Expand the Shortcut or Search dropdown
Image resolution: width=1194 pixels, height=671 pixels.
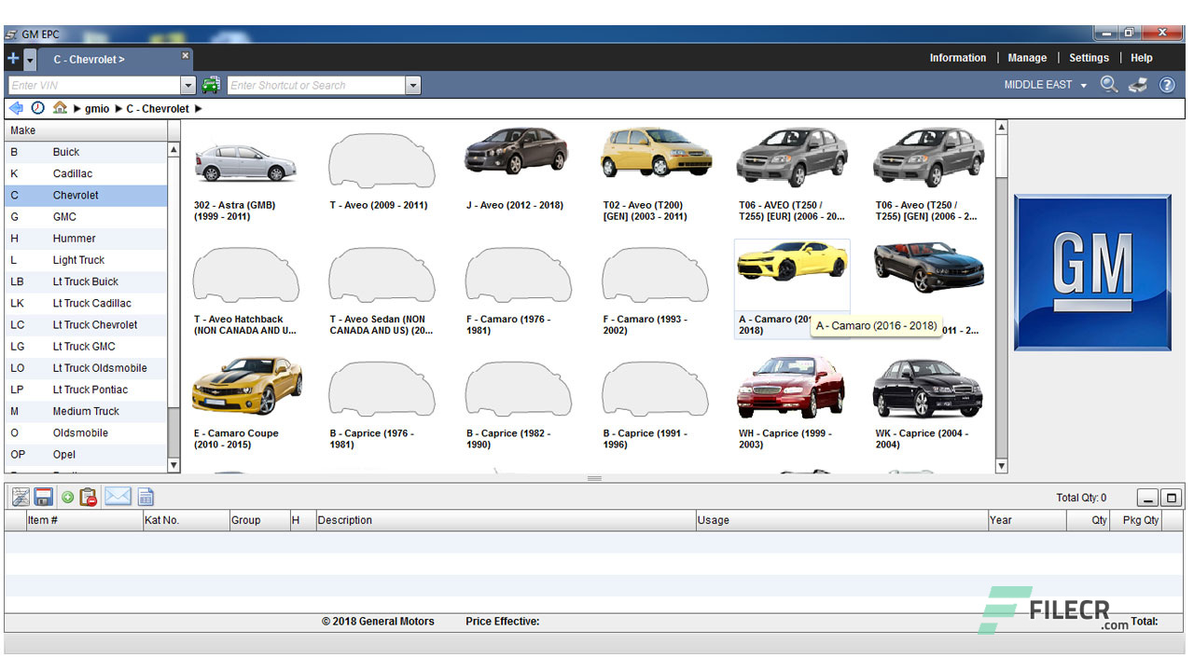(413, 85)
